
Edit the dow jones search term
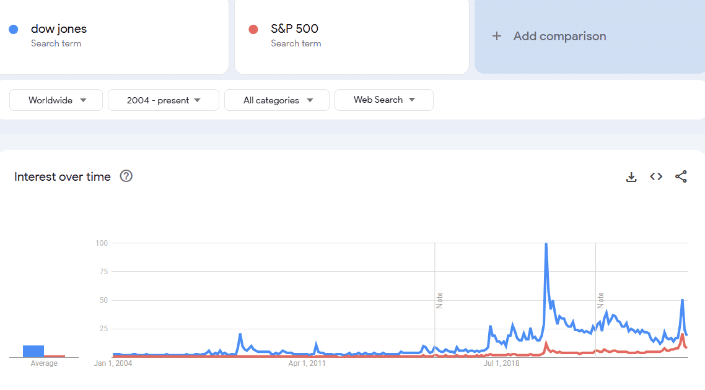[59, 28]
